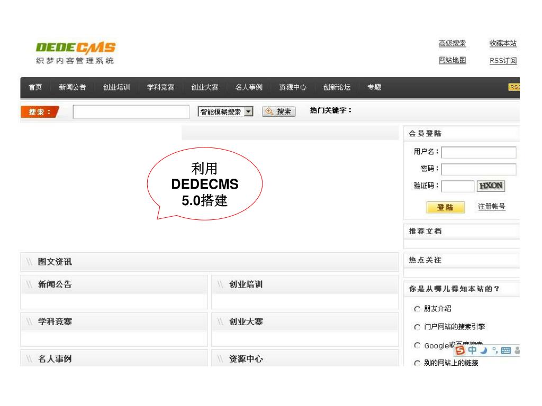Open the 学科竞赛 nav item
Screen dimensions: 542x406
[161, 87]
